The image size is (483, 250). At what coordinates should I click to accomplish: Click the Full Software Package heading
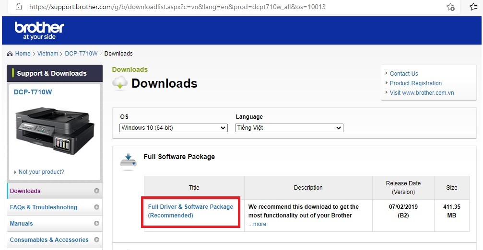[x=179, y=157]
